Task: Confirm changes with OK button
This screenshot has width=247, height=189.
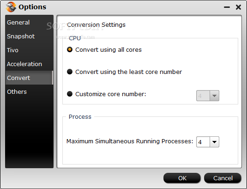Action: tap(182, 178)
